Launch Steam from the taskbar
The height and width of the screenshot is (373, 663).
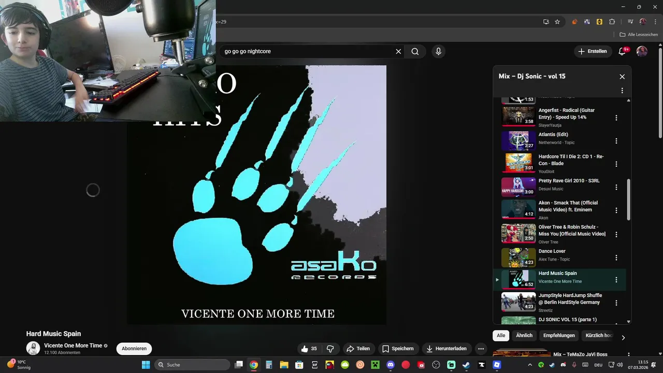(466, 365)
